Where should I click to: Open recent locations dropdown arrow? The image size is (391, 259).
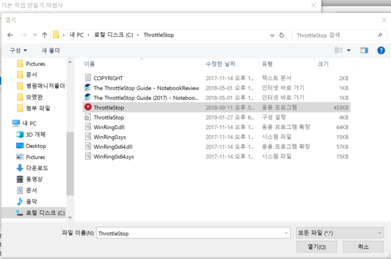coord(35,35)
